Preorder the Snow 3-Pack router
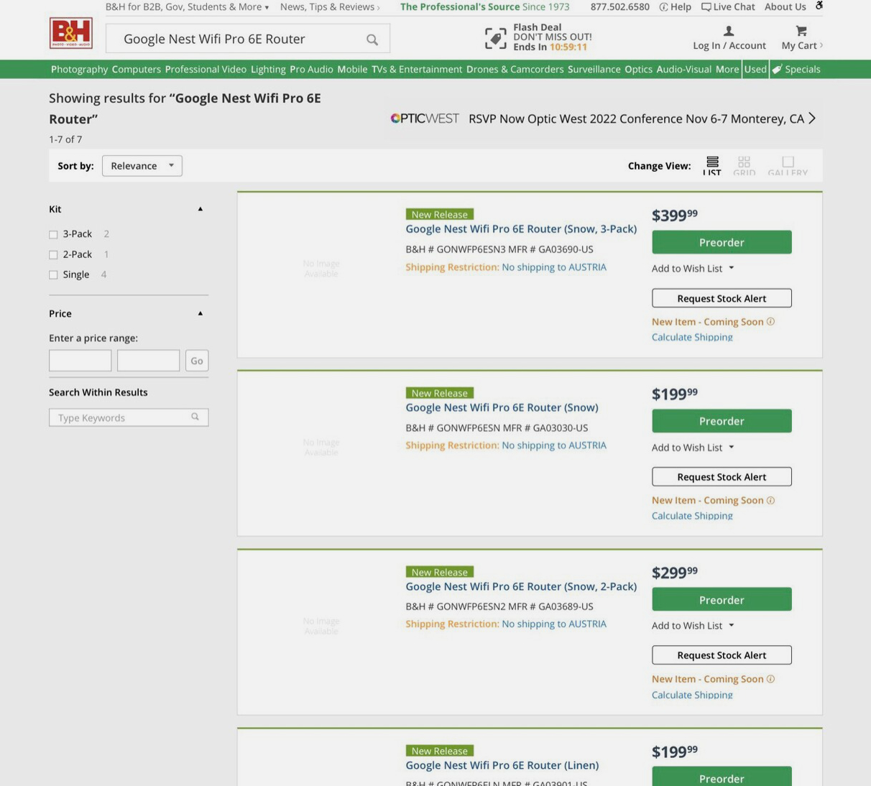The width and height of the screenshot is (871, 786). (722, 242)
